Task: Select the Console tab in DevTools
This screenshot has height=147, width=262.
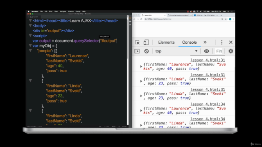Action: click(189, 42)
